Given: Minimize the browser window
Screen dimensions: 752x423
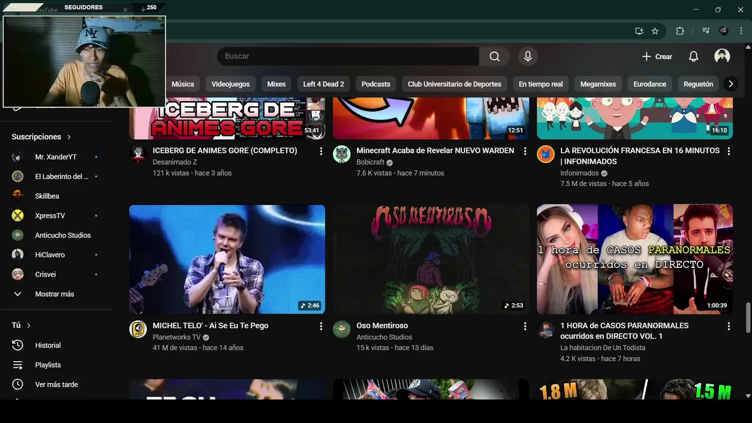Looking at the screenshot, I should click(x=696, y=9).
